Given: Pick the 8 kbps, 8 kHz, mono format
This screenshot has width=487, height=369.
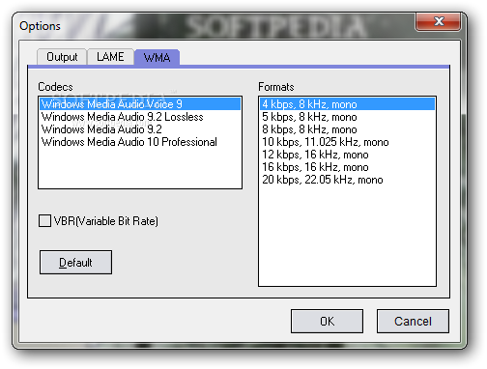Looking at the screenshot, I should [x=347, y=129].
